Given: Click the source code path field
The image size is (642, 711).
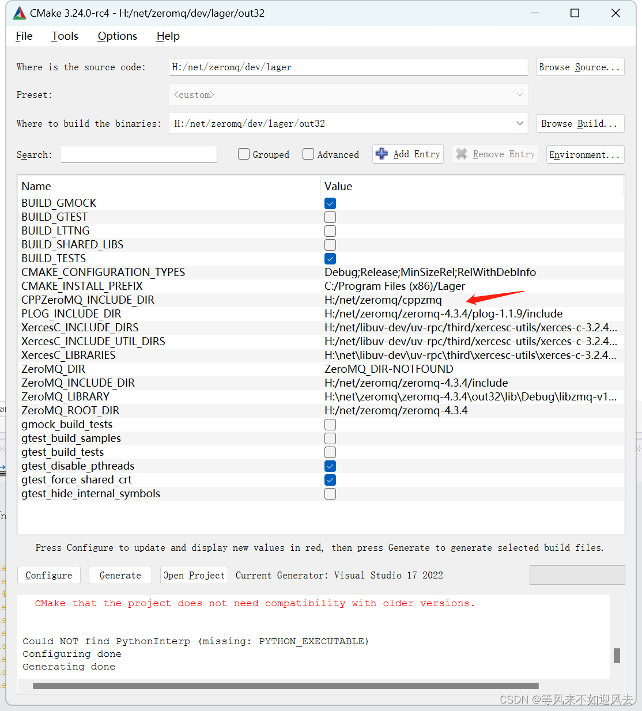Looking at the screenshot, I should [x=349, y=67].
